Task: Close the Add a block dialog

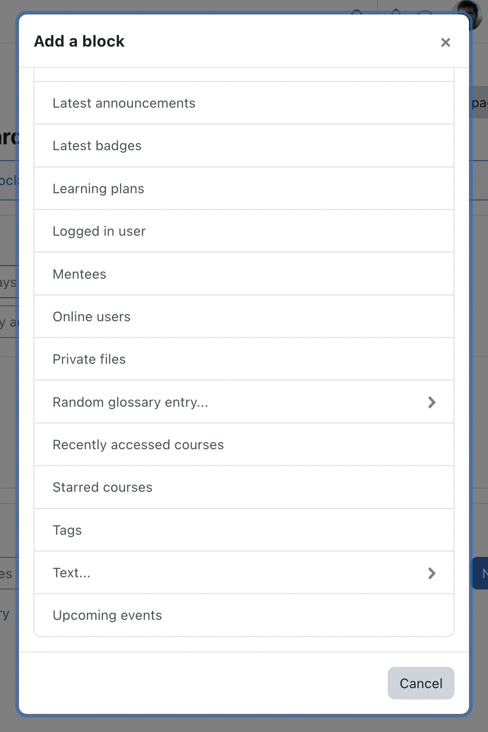Action: coord(446,42)
